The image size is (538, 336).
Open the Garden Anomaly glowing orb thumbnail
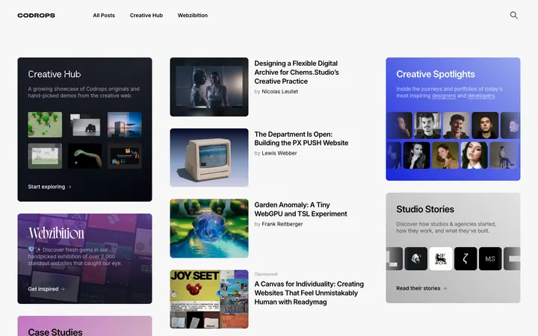coord(209,228)
